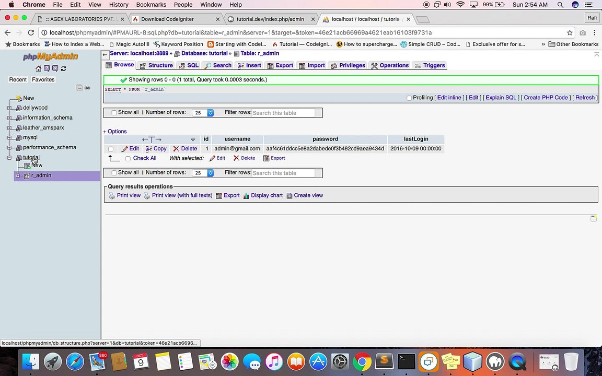This screenshot has width=602, height=376.
Task: Click the red X Delete icon in row 1
Action: tap(176, 149)
